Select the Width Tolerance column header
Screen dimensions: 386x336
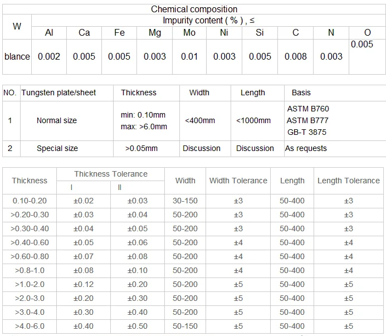coord(238,181)
